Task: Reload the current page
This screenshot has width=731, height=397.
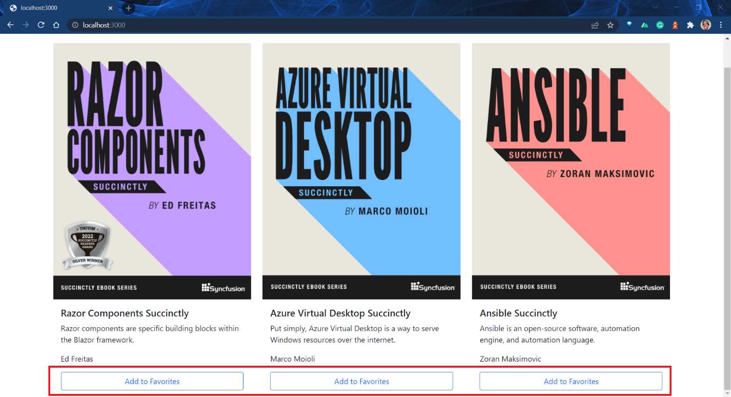Action: (x=41, y=25)
